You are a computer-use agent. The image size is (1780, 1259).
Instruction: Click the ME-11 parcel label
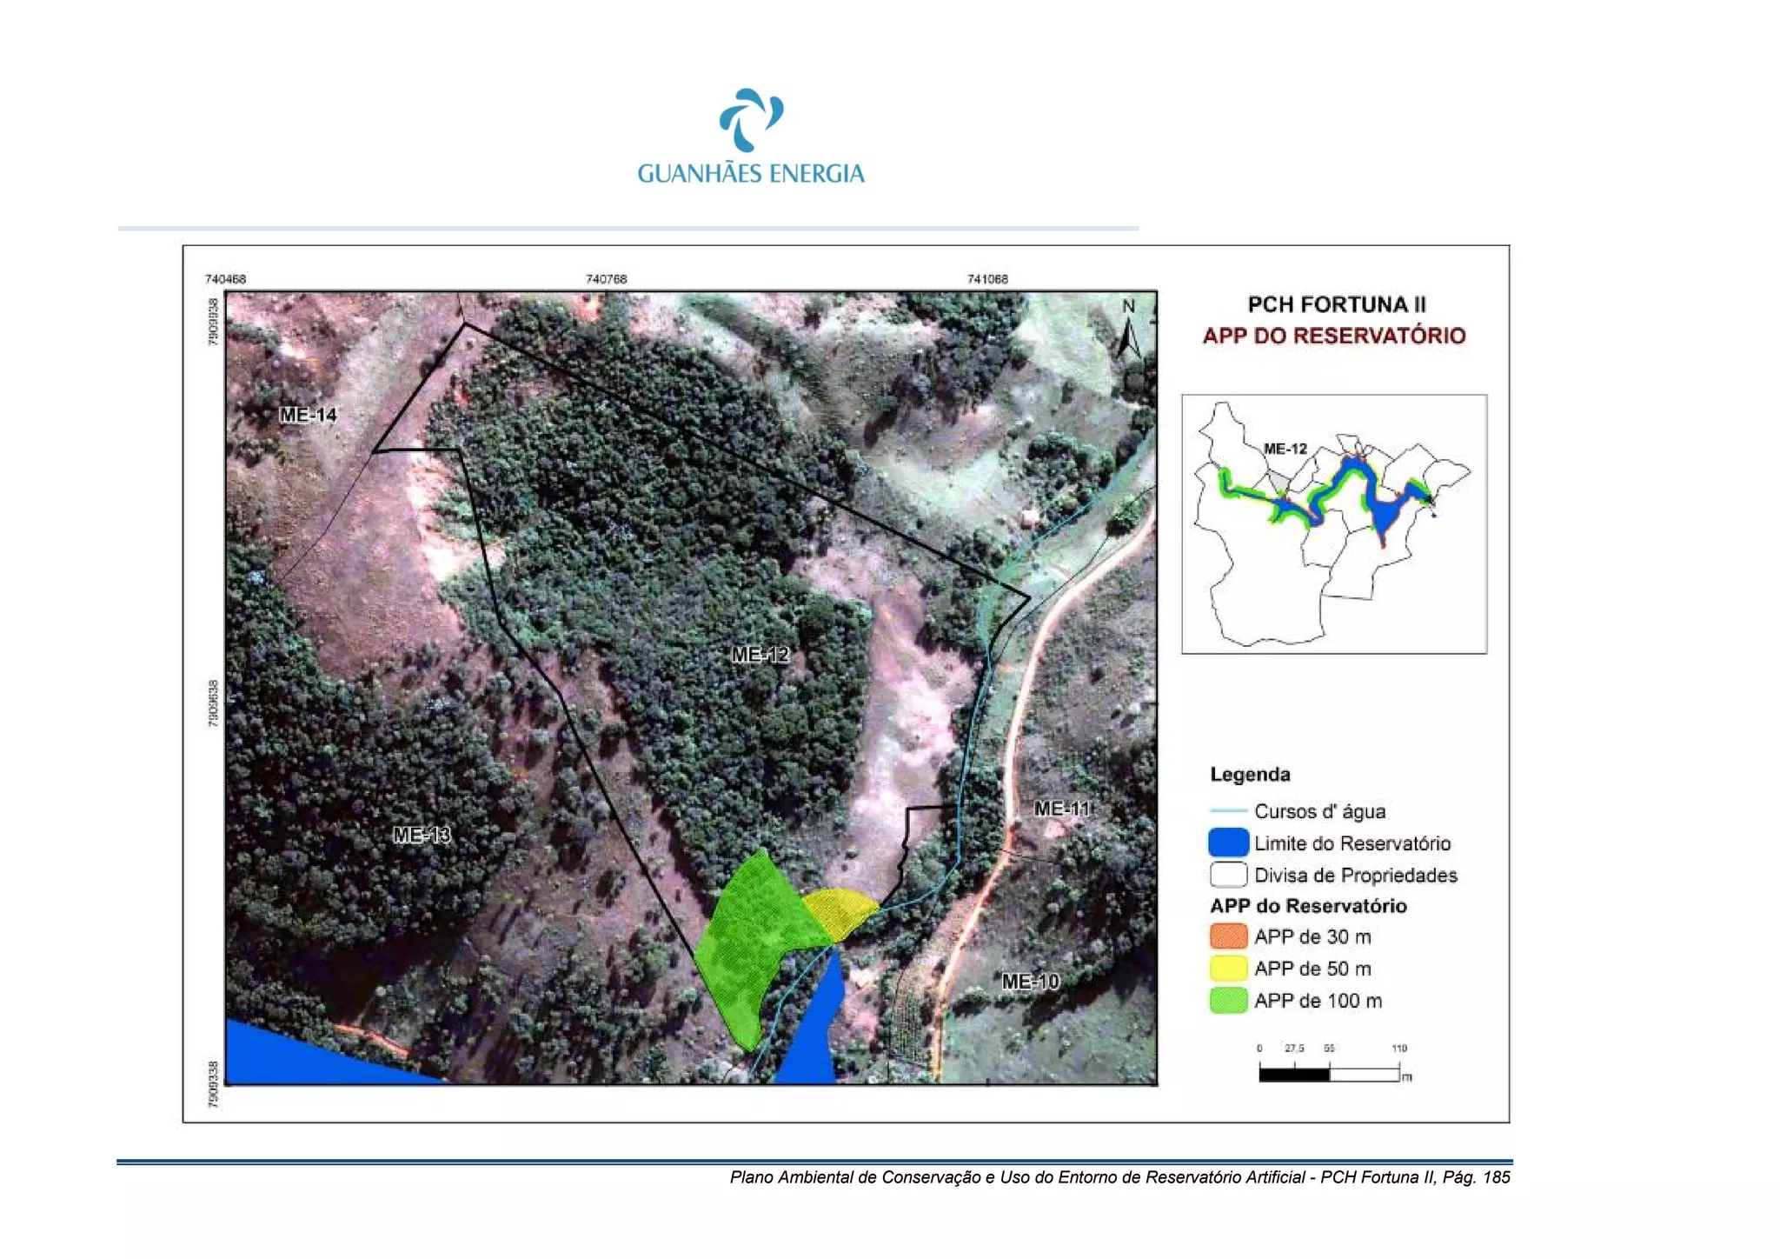pyautogui.click(x=1062, y=809)
